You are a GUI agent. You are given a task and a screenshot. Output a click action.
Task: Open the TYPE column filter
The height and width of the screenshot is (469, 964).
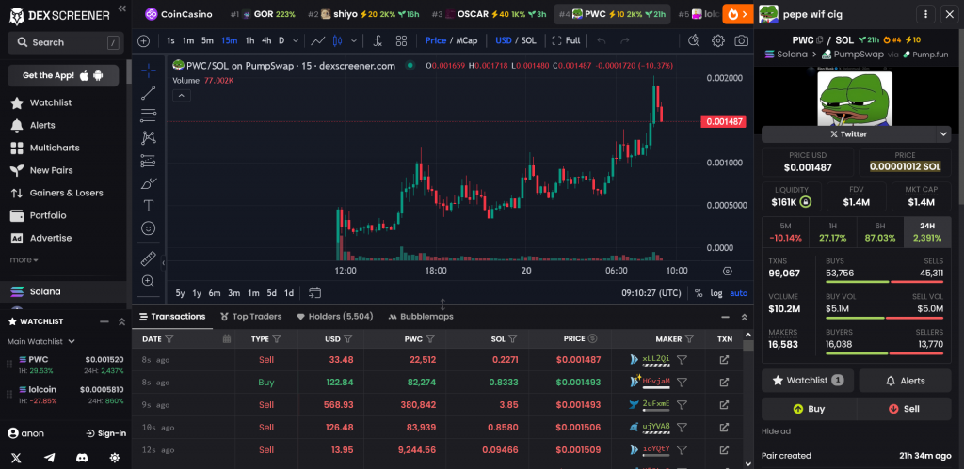(x=277, y=338)
